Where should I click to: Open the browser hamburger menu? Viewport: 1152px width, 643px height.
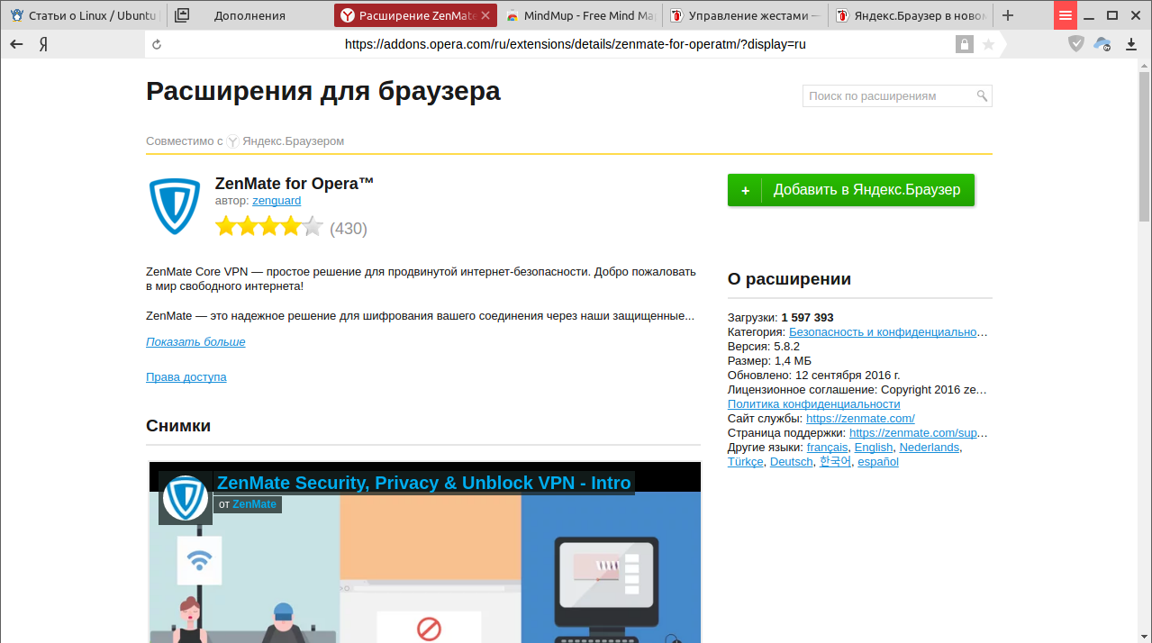tap(1066, 15)
